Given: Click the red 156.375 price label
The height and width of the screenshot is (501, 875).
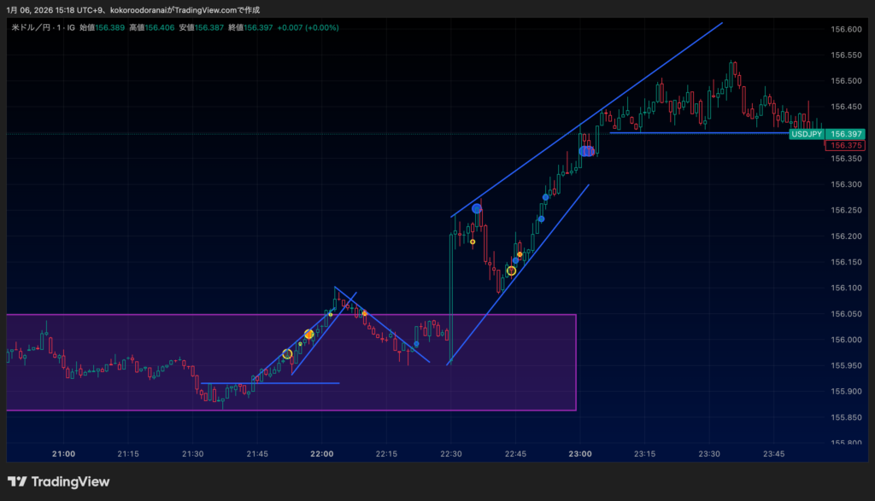Looking at the screenshot, I should 846,145.
